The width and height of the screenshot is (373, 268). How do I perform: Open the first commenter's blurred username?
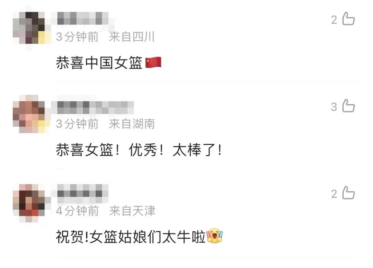pos(83,19)
